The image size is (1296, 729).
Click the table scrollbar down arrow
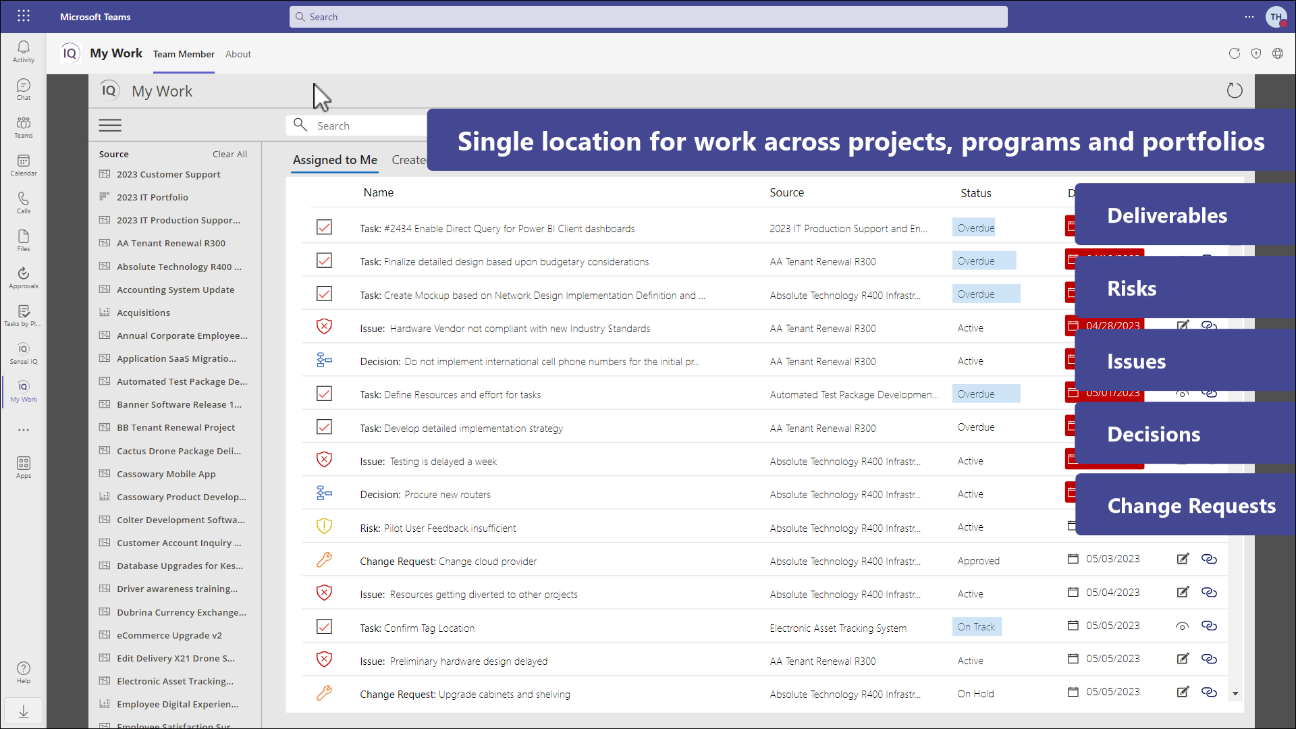[1235, 693]
